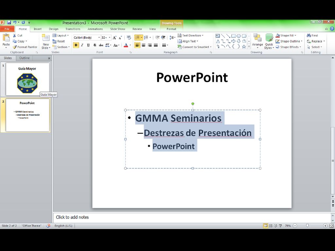Click the Replace button

(x=316, y=41)
